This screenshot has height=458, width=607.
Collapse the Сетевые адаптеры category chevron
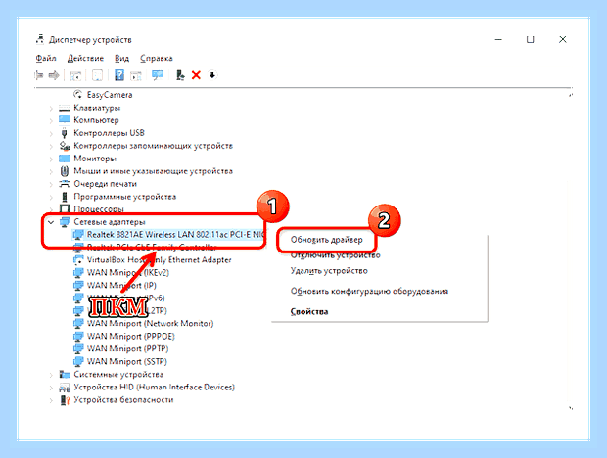51,222
